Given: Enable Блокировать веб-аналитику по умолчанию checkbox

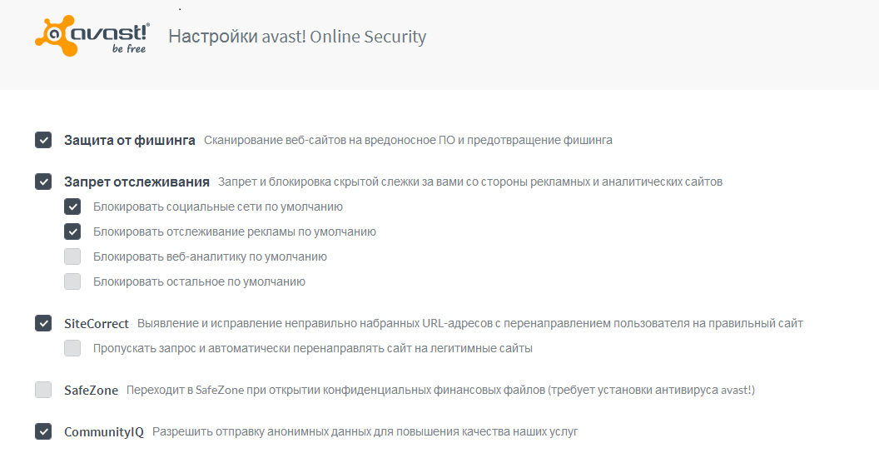Looking at the screenshot, I should (72, 256).
